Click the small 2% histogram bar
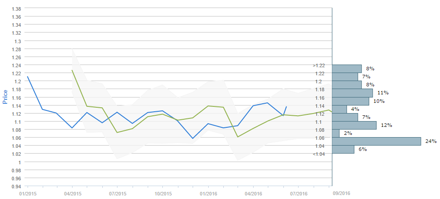Screen dimensions: 440x199 tap(336, 133)
